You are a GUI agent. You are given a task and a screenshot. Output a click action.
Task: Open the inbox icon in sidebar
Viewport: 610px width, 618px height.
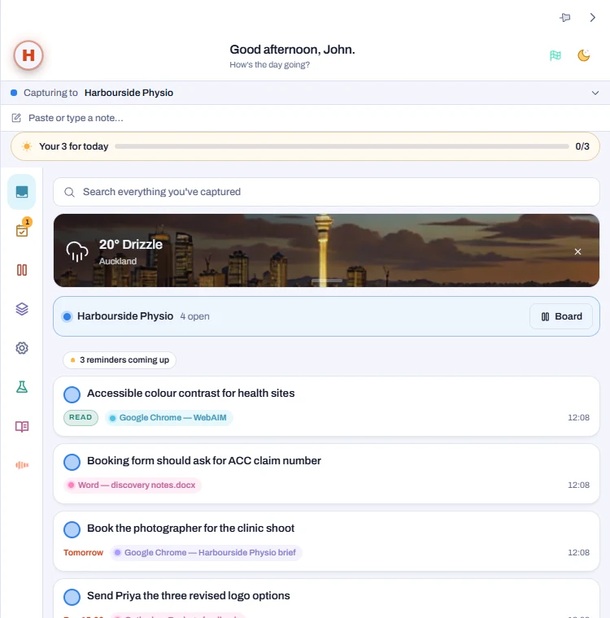pos(22,192)
